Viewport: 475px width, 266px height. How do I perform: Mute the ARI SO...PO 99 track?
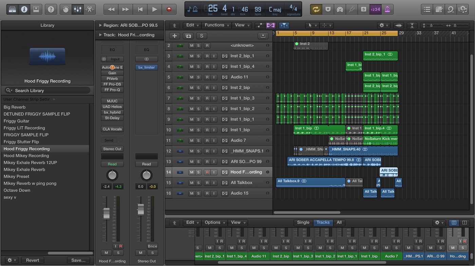[191, 161]
